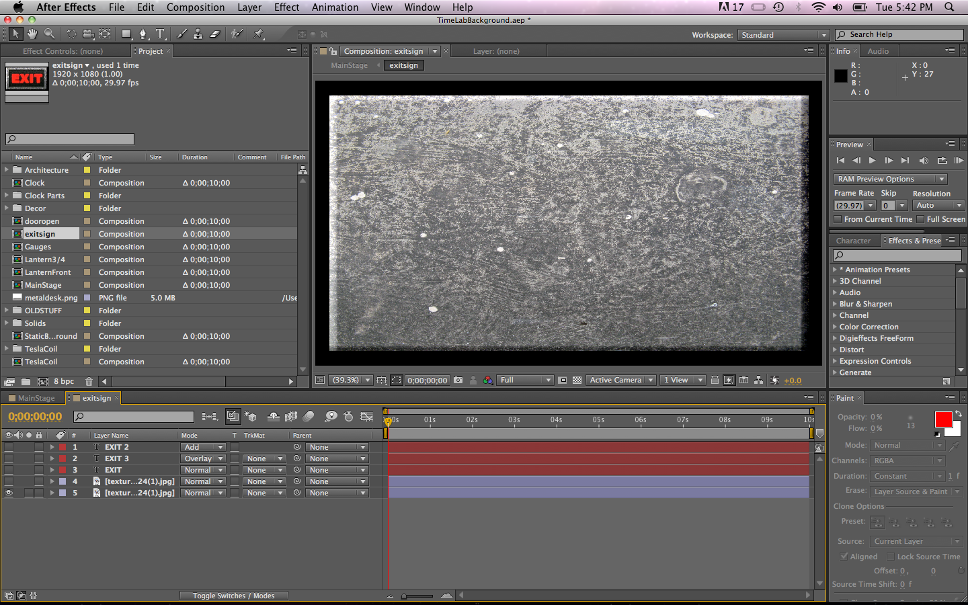Viewport: 968px width, 605px height.
Task: Hide layer 5 texture image
Action: point(9,493)
